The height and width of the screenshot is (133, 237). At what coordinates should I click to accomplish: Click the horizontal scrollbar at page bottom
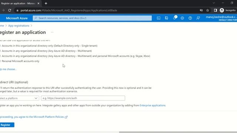pyautogui.click(x=178, y=132)
